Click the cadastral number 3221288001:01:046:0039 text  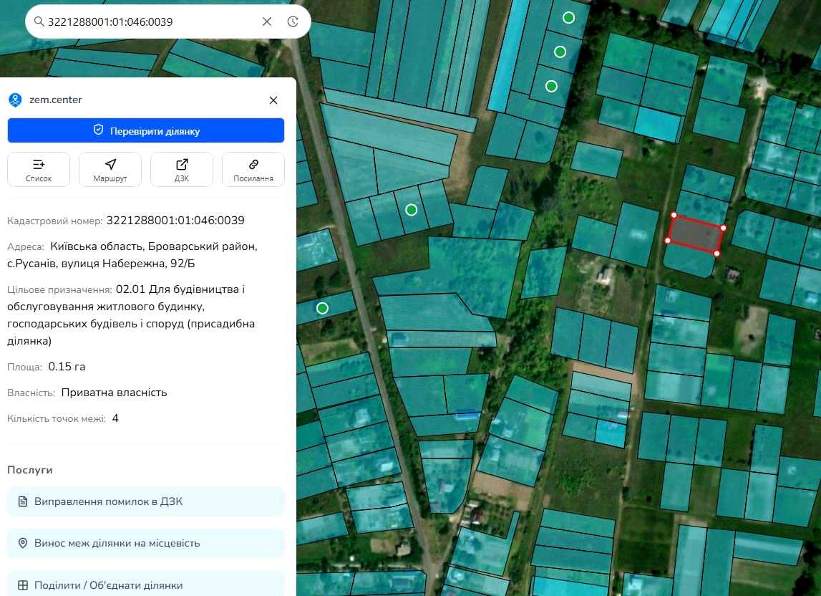pos(175,220)
